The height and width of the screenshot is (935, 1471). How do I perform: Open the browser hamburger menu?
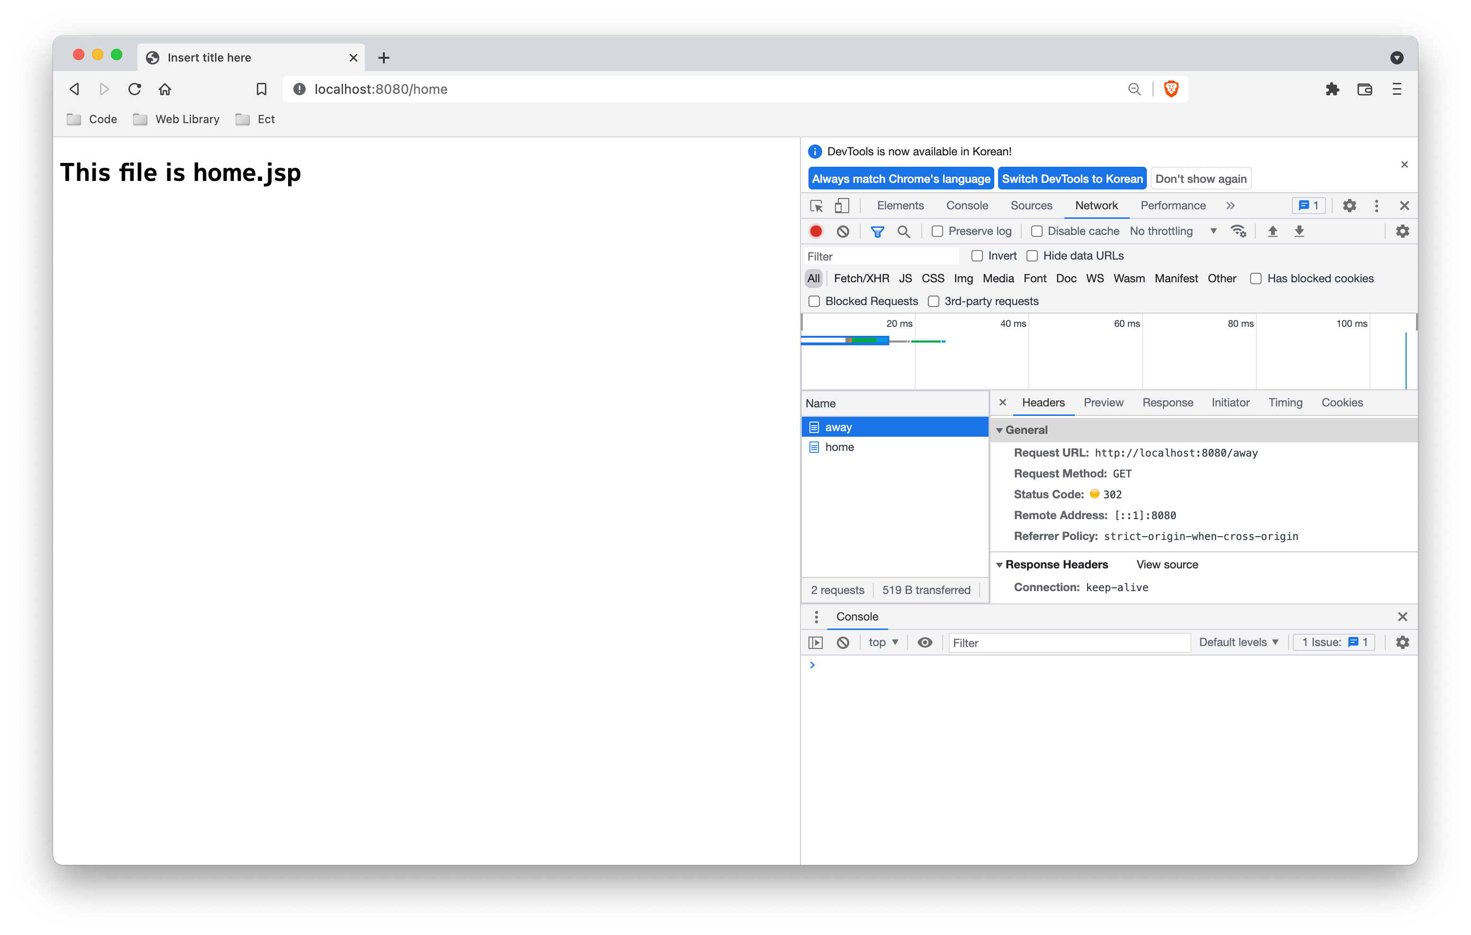(x=1397, y=89)
